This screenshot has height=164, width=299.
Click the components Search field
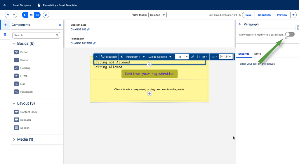[x=34, y=35]
